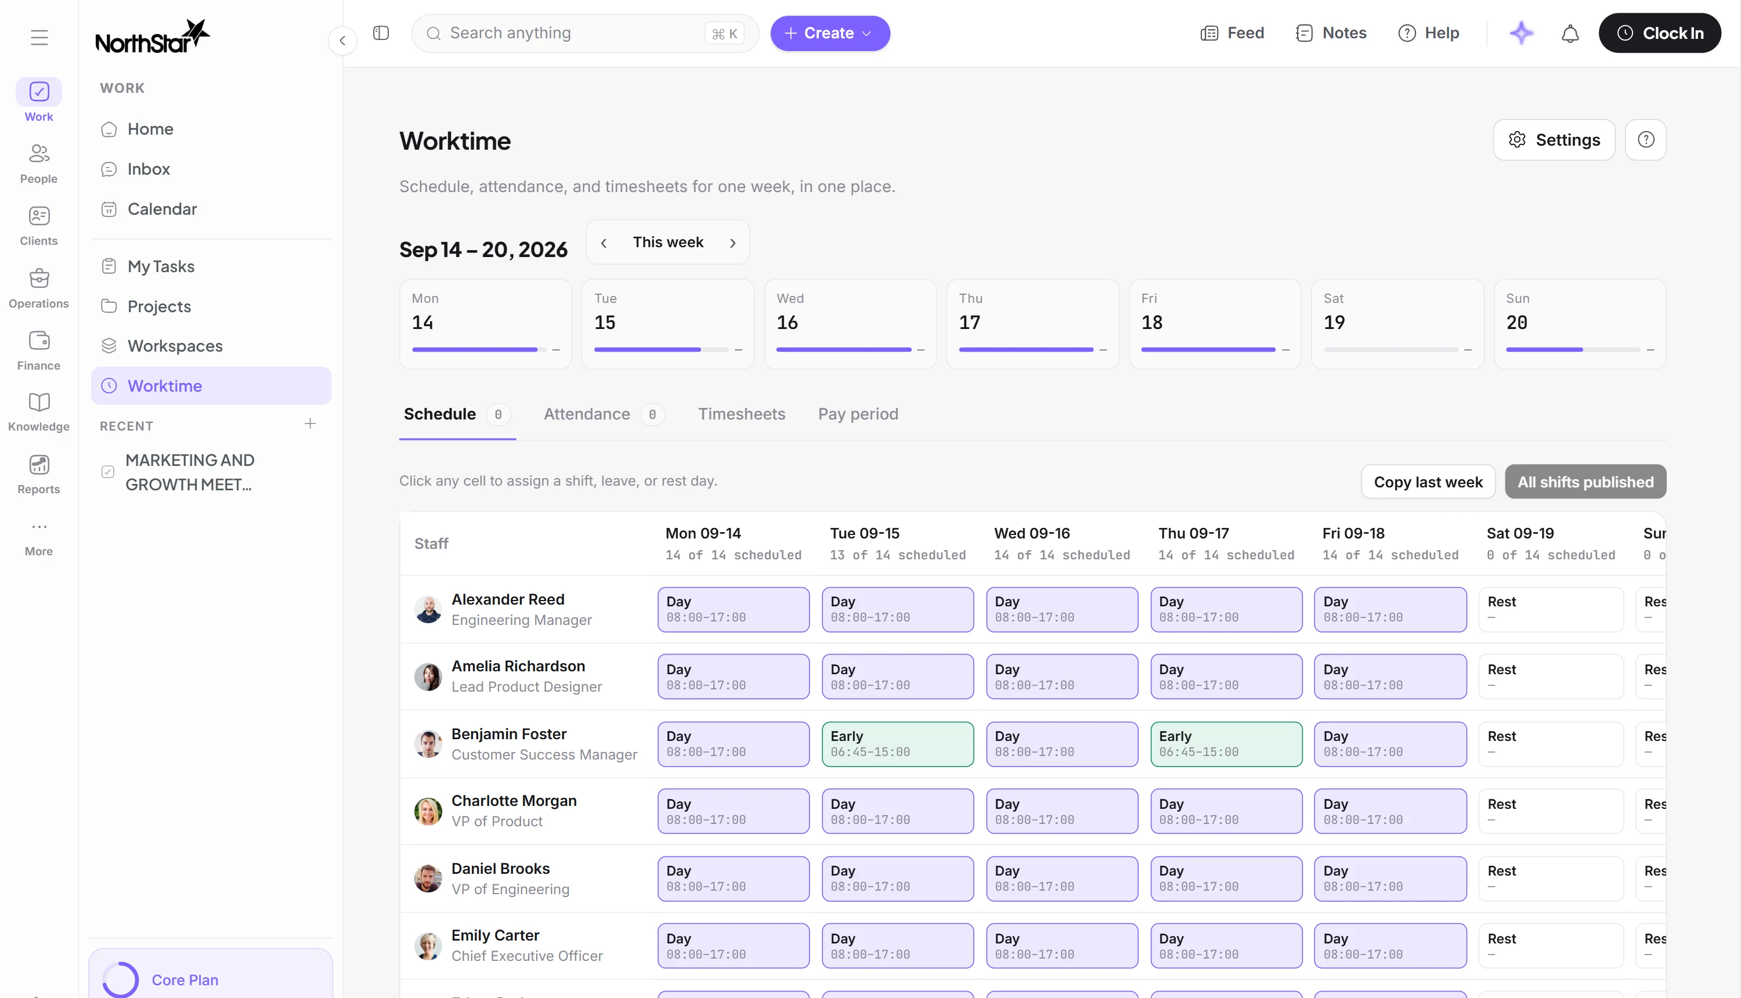The width and height of the screenshot is (1741, 998).
Task: Open the Feed from top bar
Action: click(1233, 33)
